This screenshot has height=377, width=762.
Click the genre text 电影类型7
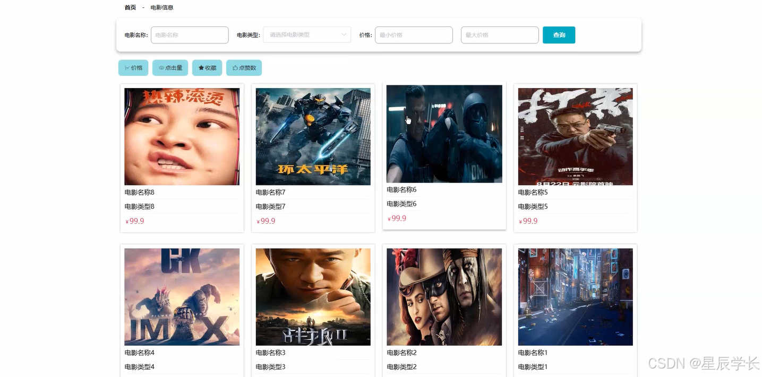click(271, 207)
